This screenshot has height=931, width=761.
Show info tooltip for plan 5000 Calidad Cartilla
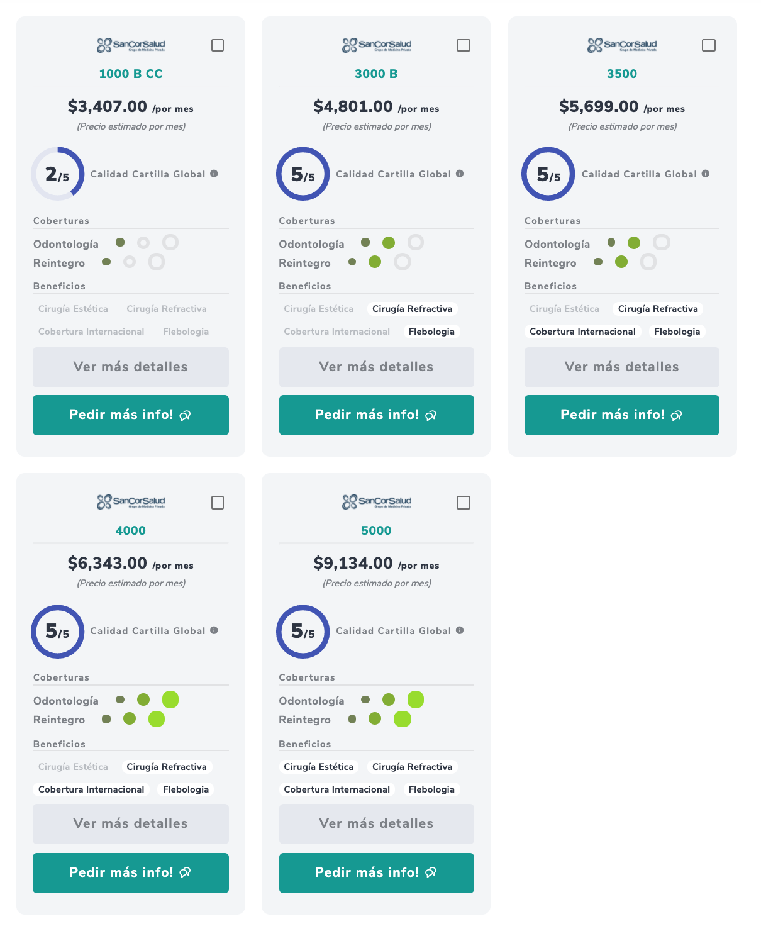tap(460, 630)
